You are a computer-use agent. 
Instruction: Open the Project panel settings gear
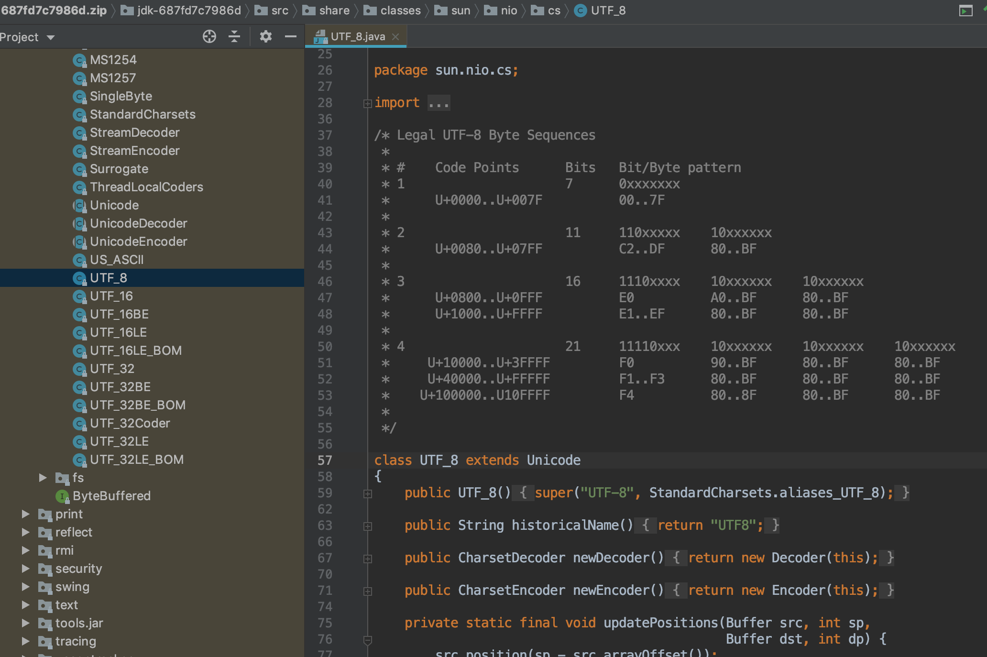click(x=266, y=36)
